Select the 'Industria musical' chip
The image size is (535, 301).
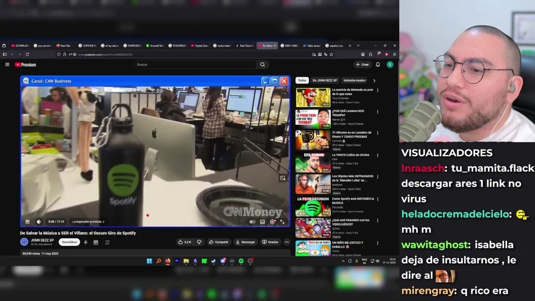(354, 80)
